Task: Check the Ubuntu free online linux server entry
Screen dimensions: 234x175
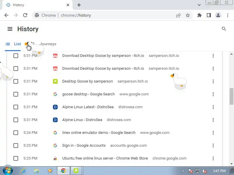Action: click(16, 158)
